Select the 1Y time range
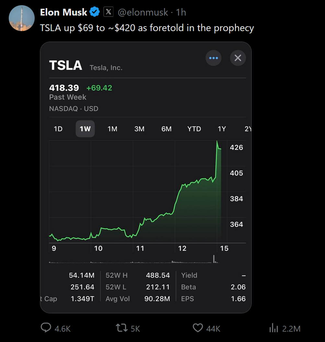The height and width of the screenshot is (342, 325). tap(222, 129)
